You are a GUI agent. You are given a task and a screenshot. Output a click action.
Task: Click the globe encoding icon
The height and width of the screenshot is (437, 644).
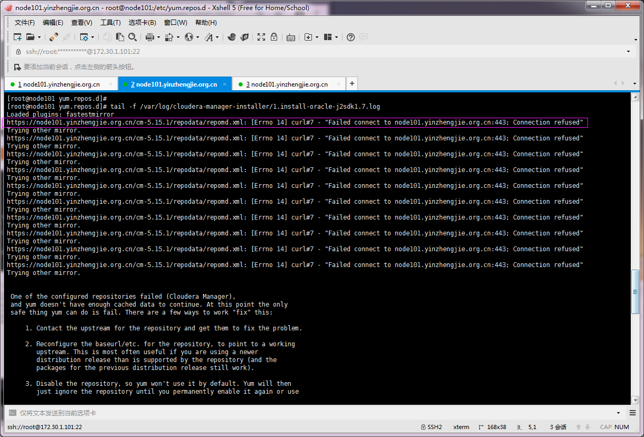pos(189,37)
